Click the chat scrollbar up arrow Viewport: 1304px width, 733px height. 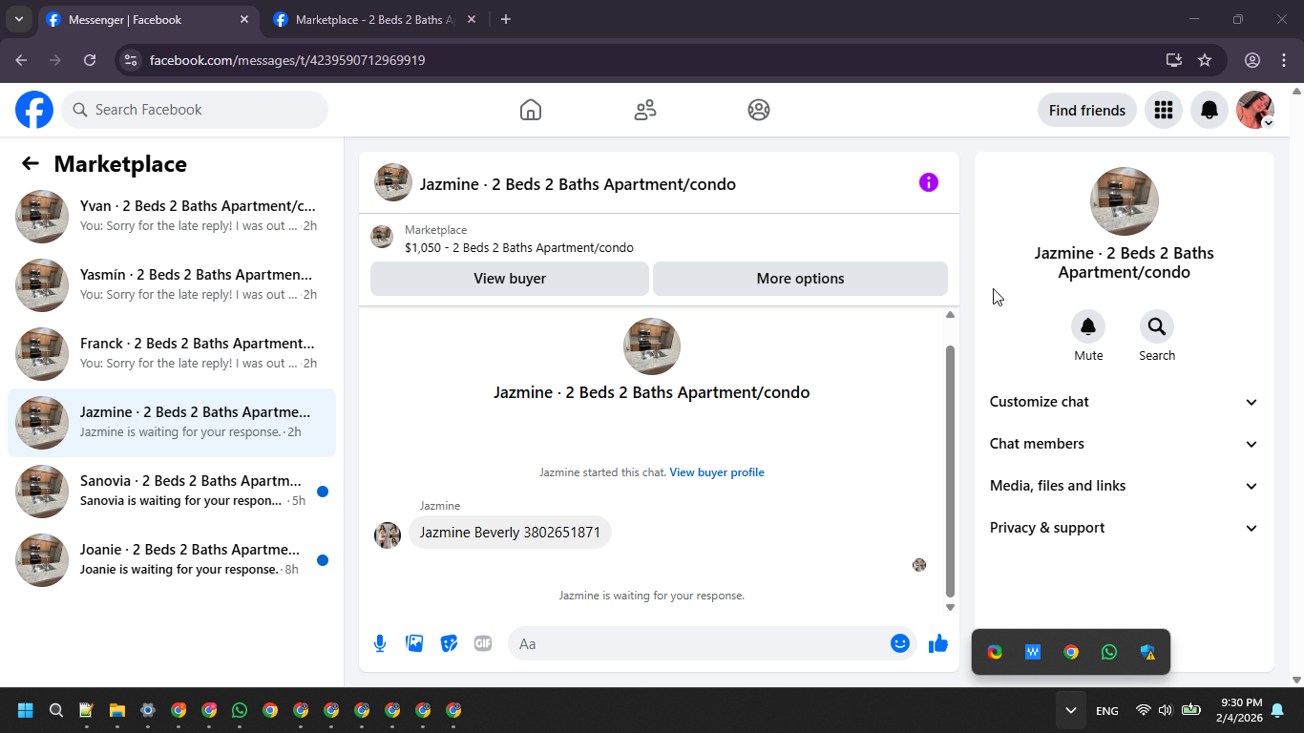(x=950, y=315)
